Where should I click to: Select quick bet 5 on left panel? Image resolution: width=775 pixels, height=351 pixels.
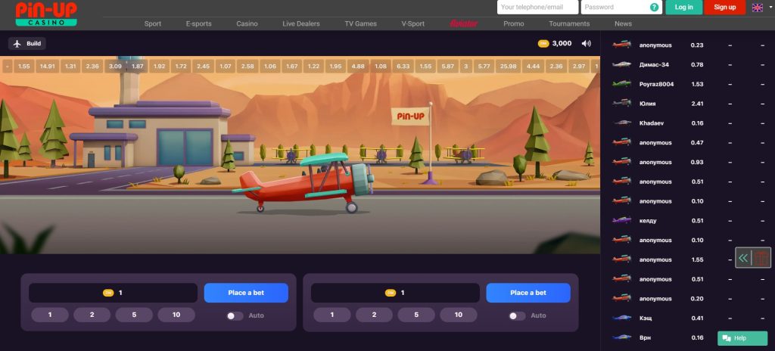click(134, 315)
